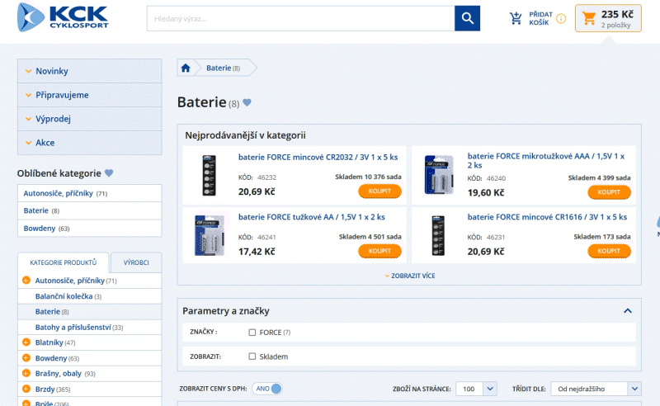Click the info icon next to Přidat košík

click(561, 19)
